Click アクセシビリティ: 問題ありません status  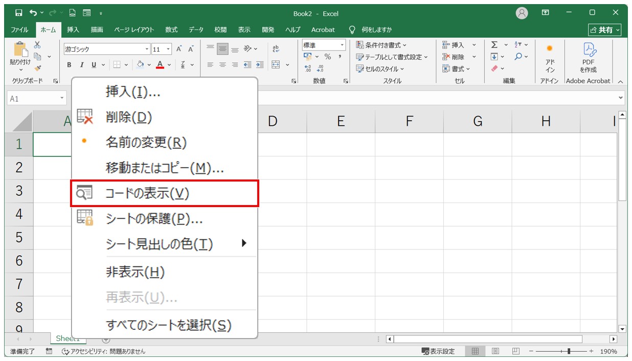coord(103,351)
